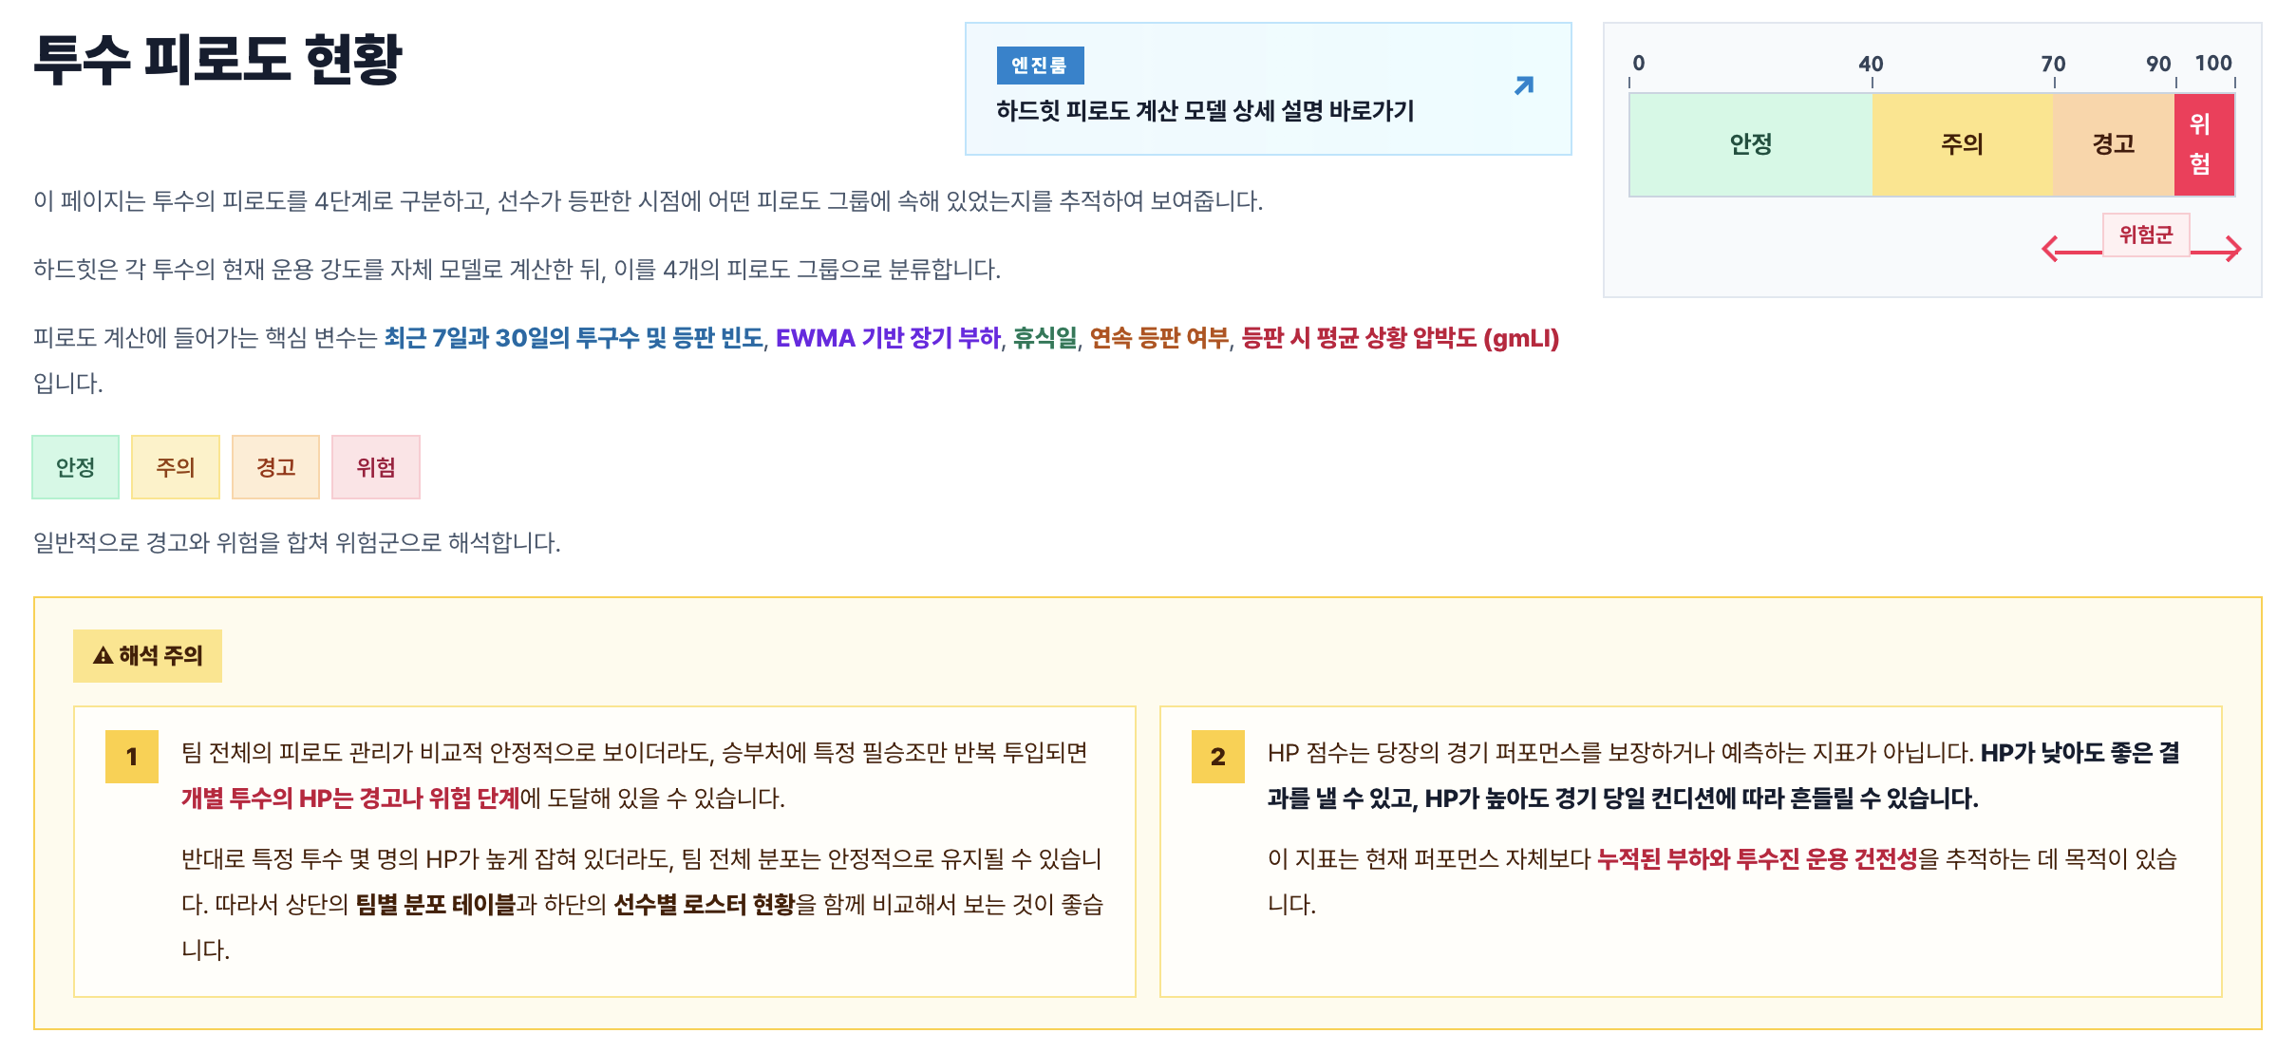Click the orange 경고 segment on scale bar
Viewport: 2296px width, 1052px height.
2114,145
